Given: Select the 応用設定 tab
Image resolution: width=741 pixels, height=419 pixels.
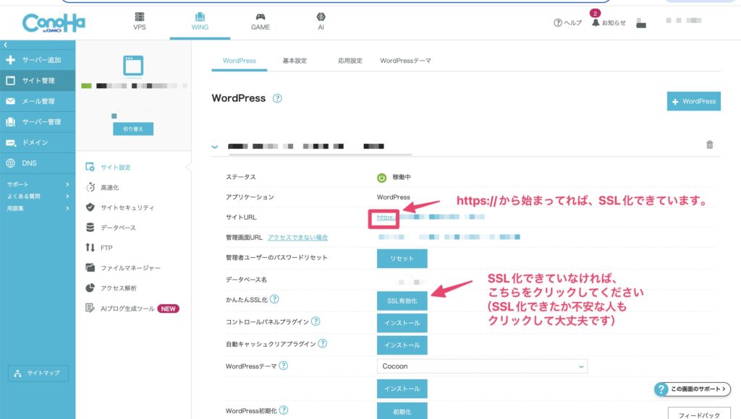Looking at the screenshot, I should 350,61.
